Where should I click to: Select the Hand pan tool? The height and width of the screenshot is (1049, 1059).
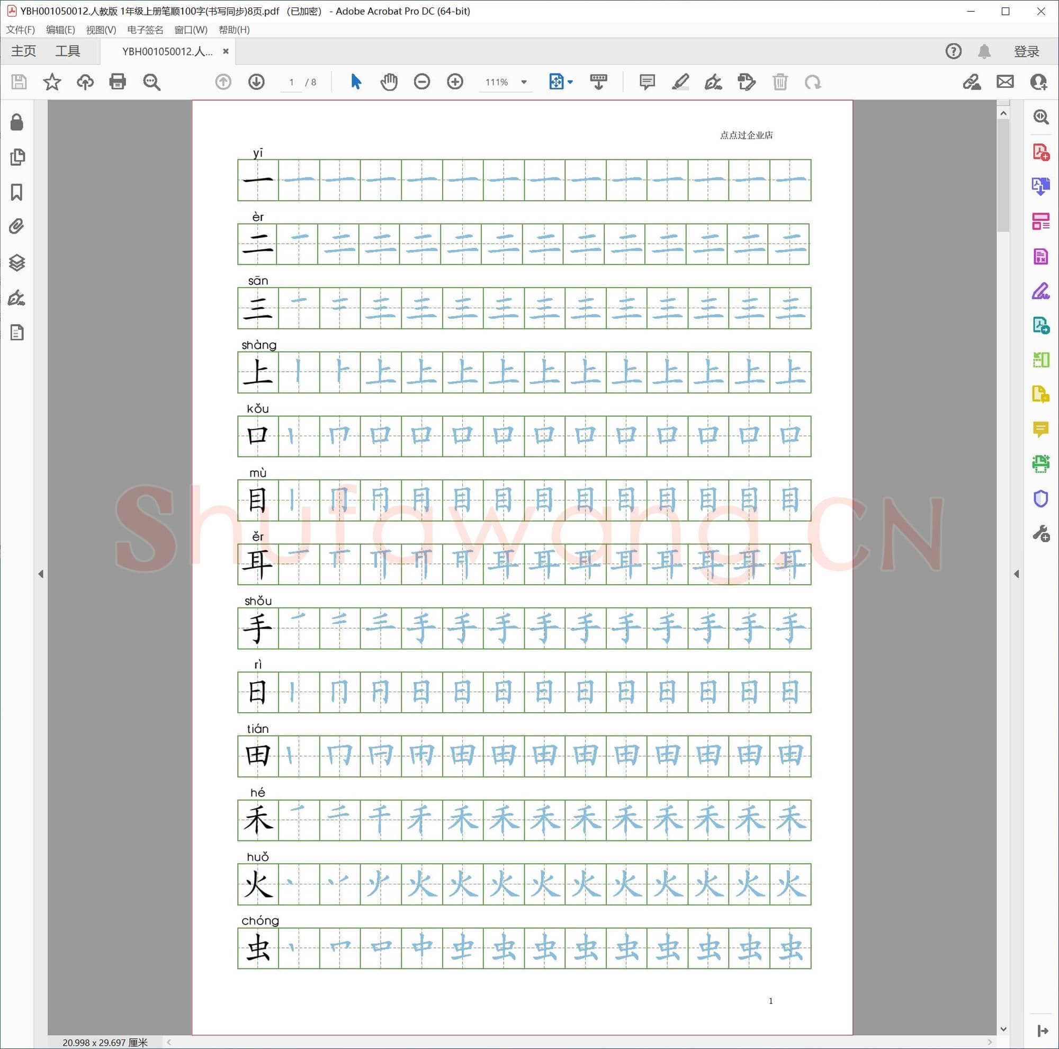pyautogui.click(x=389, y=82)
